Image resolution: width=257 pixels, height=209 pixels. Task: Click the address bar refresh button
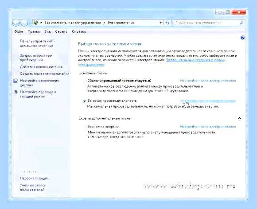click(167, 23)
